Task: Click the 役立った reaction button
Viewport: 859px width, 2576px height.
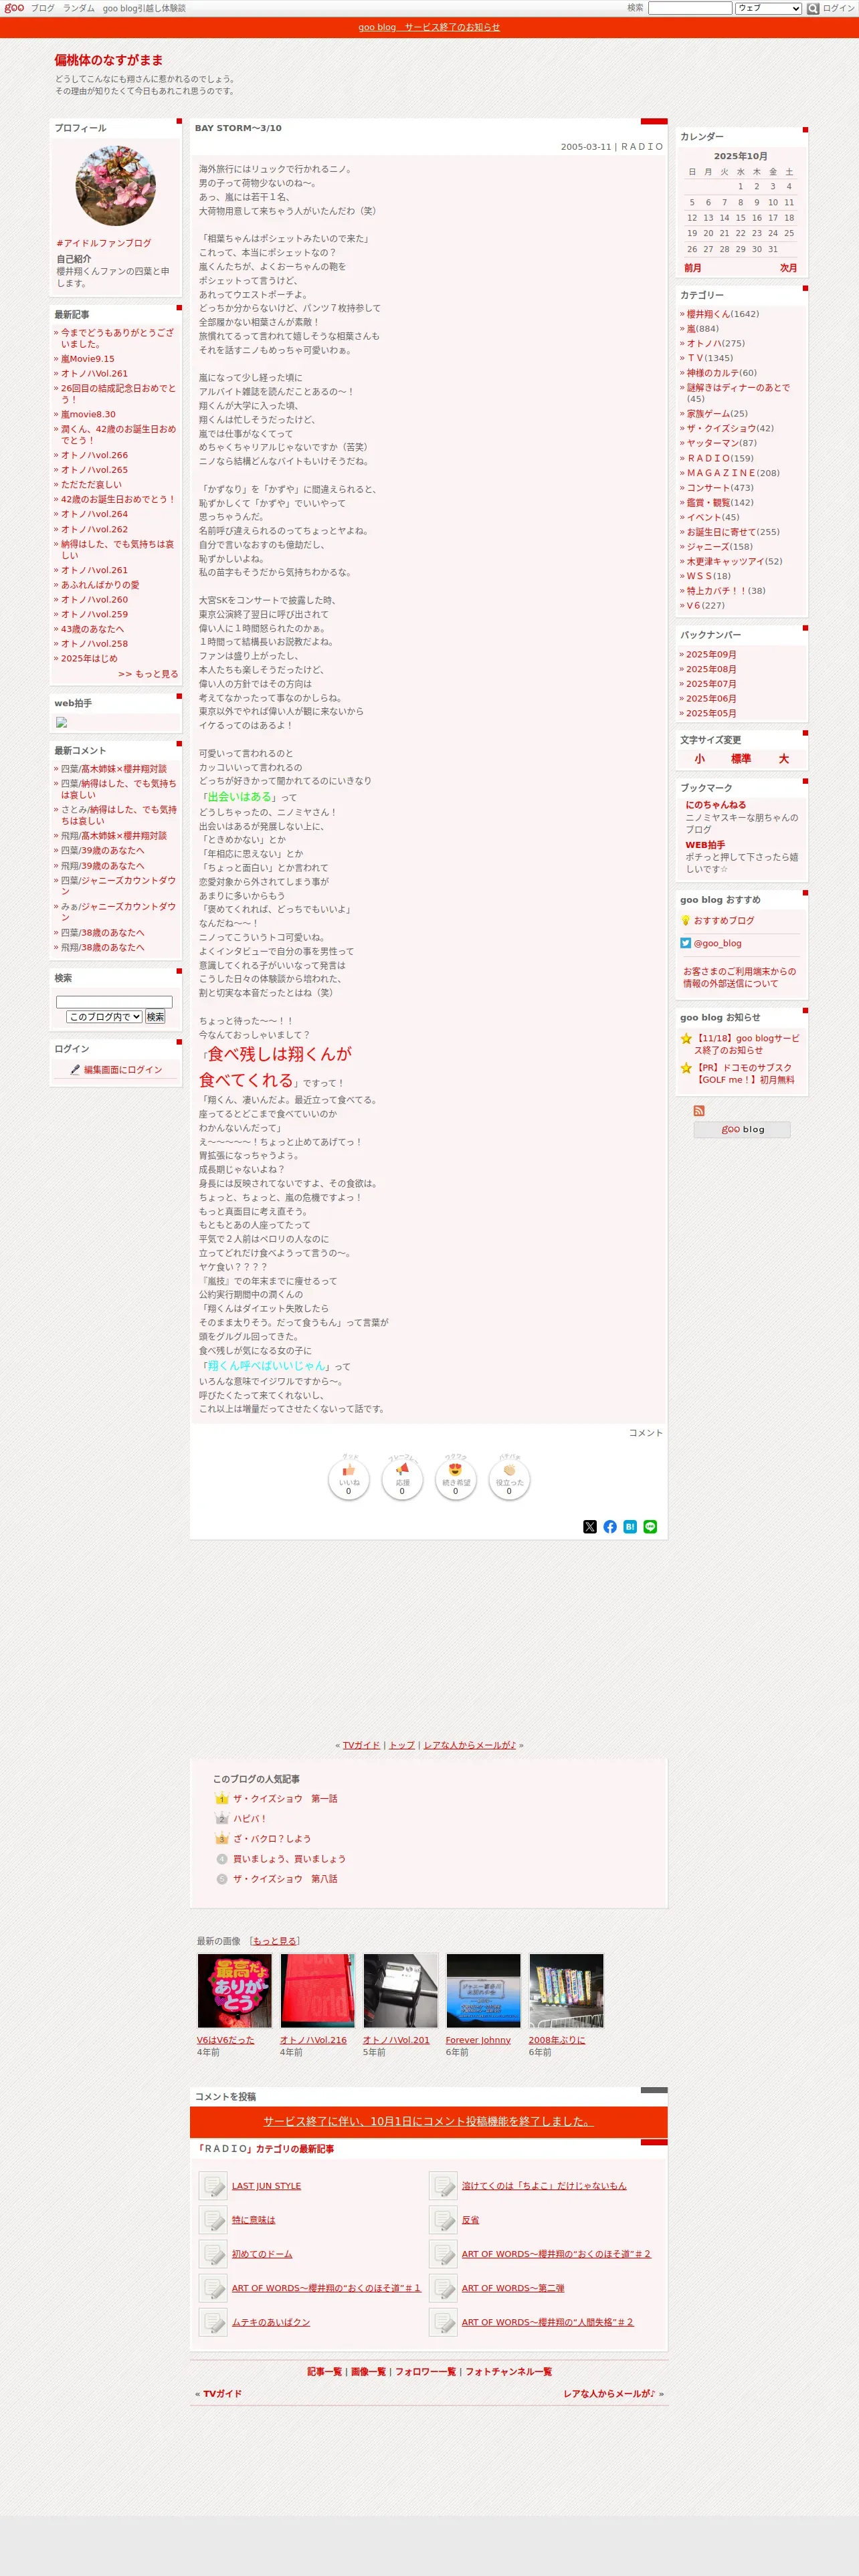Action: pos(509,1480)
